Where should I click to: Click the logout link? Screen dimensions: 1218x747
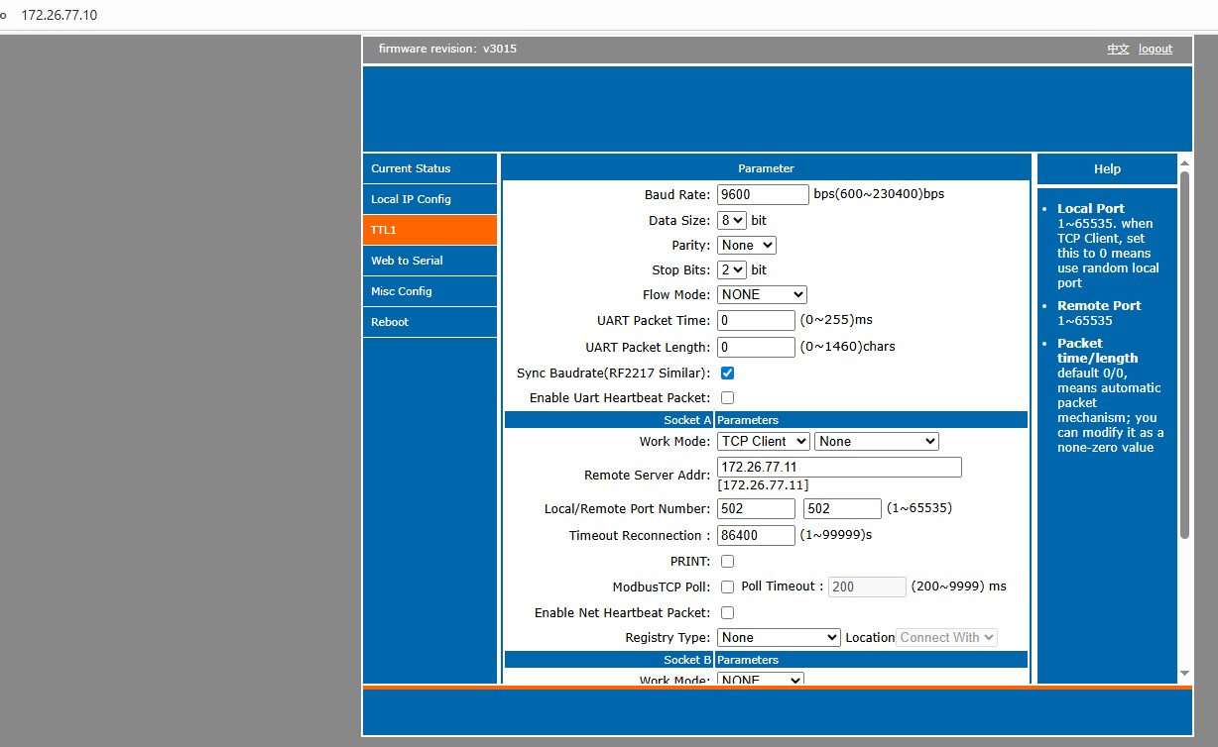tap(1155, 49)
